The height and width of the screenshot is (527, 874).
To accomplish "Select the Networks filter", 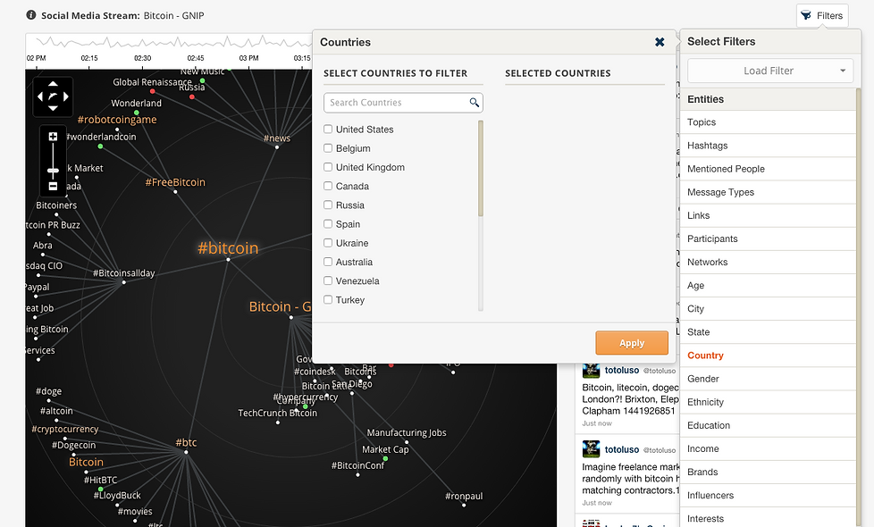I will click(768, 263).
